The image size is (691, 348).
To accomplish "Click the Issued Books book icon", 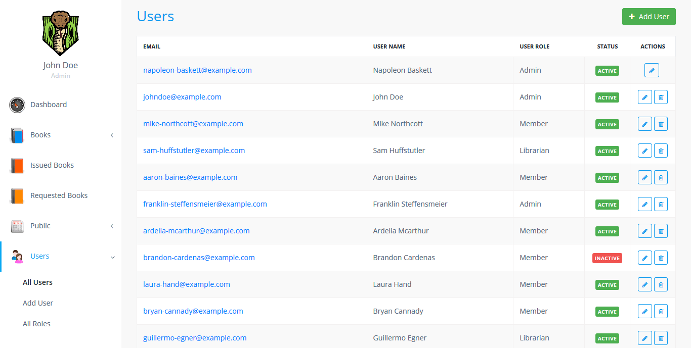I will pos(17,165).
